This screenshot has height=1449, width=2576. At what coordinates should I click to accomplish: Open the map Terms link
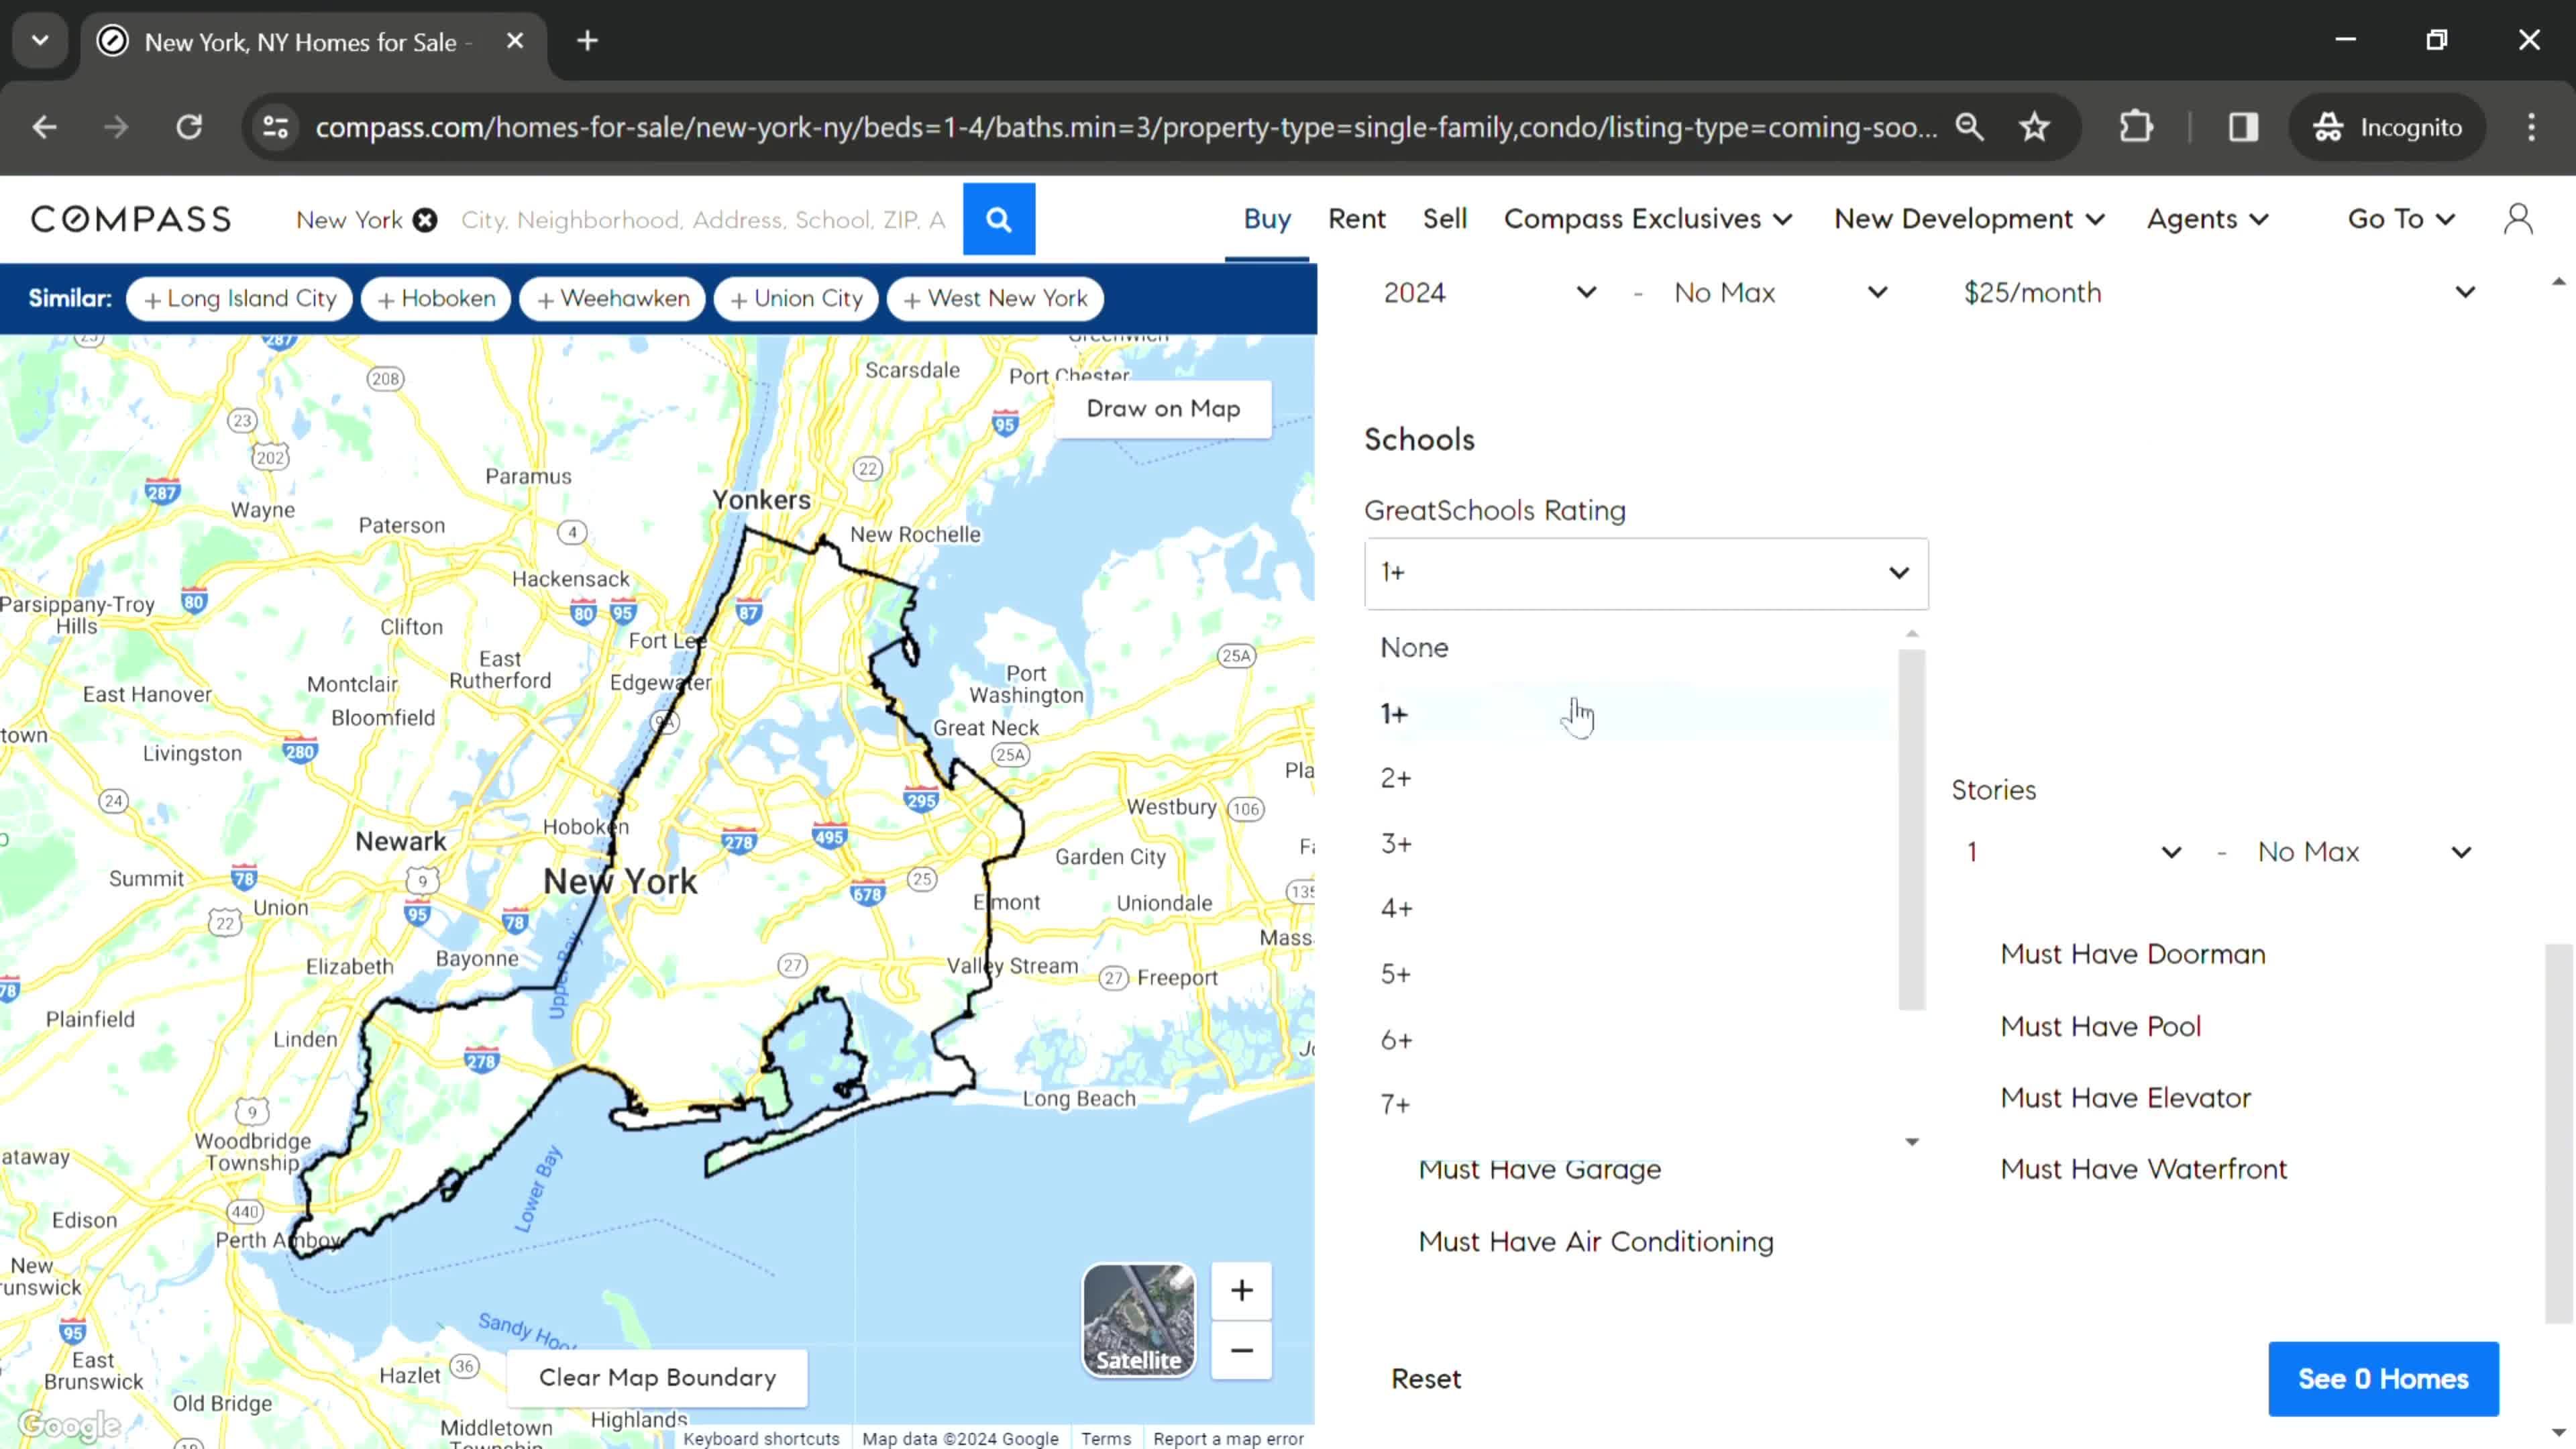pos(1105,1438)
